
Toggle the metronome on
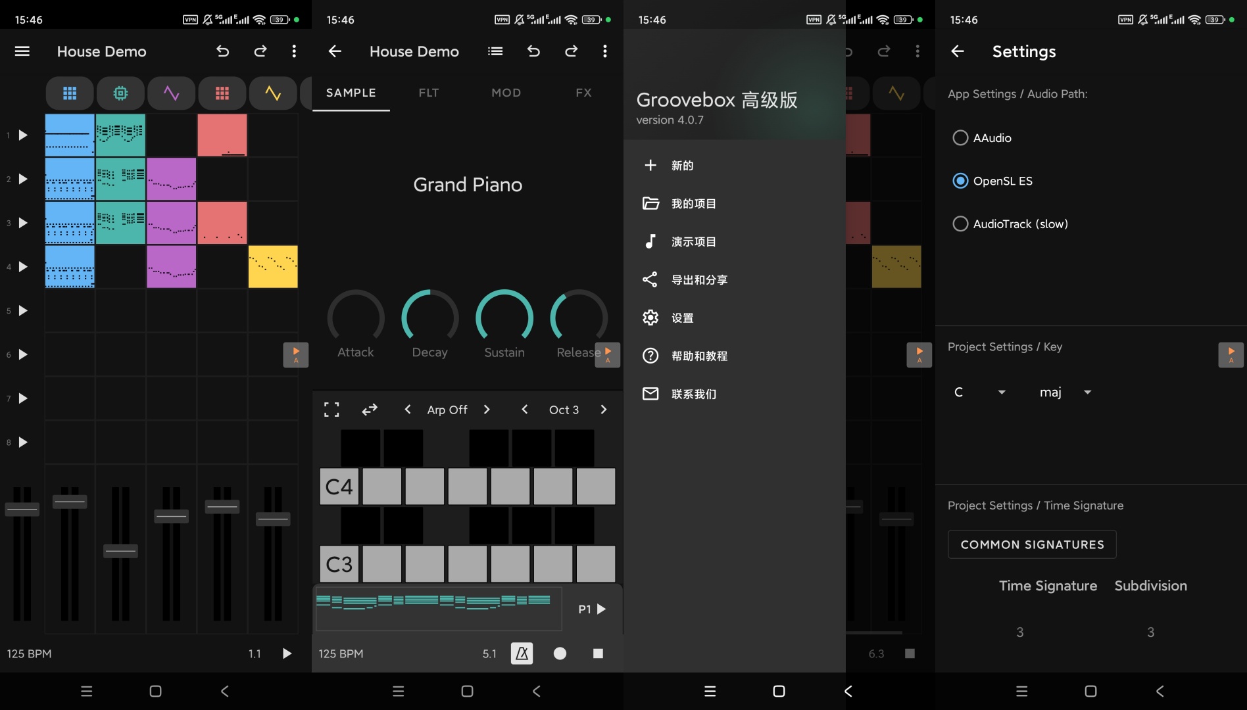pos(522,653)
